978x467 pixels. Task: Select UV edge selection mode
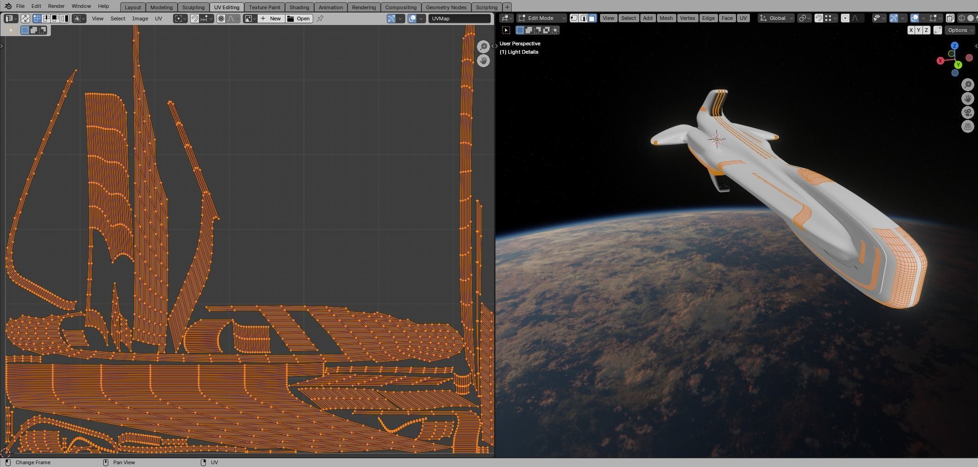[46, 19]
